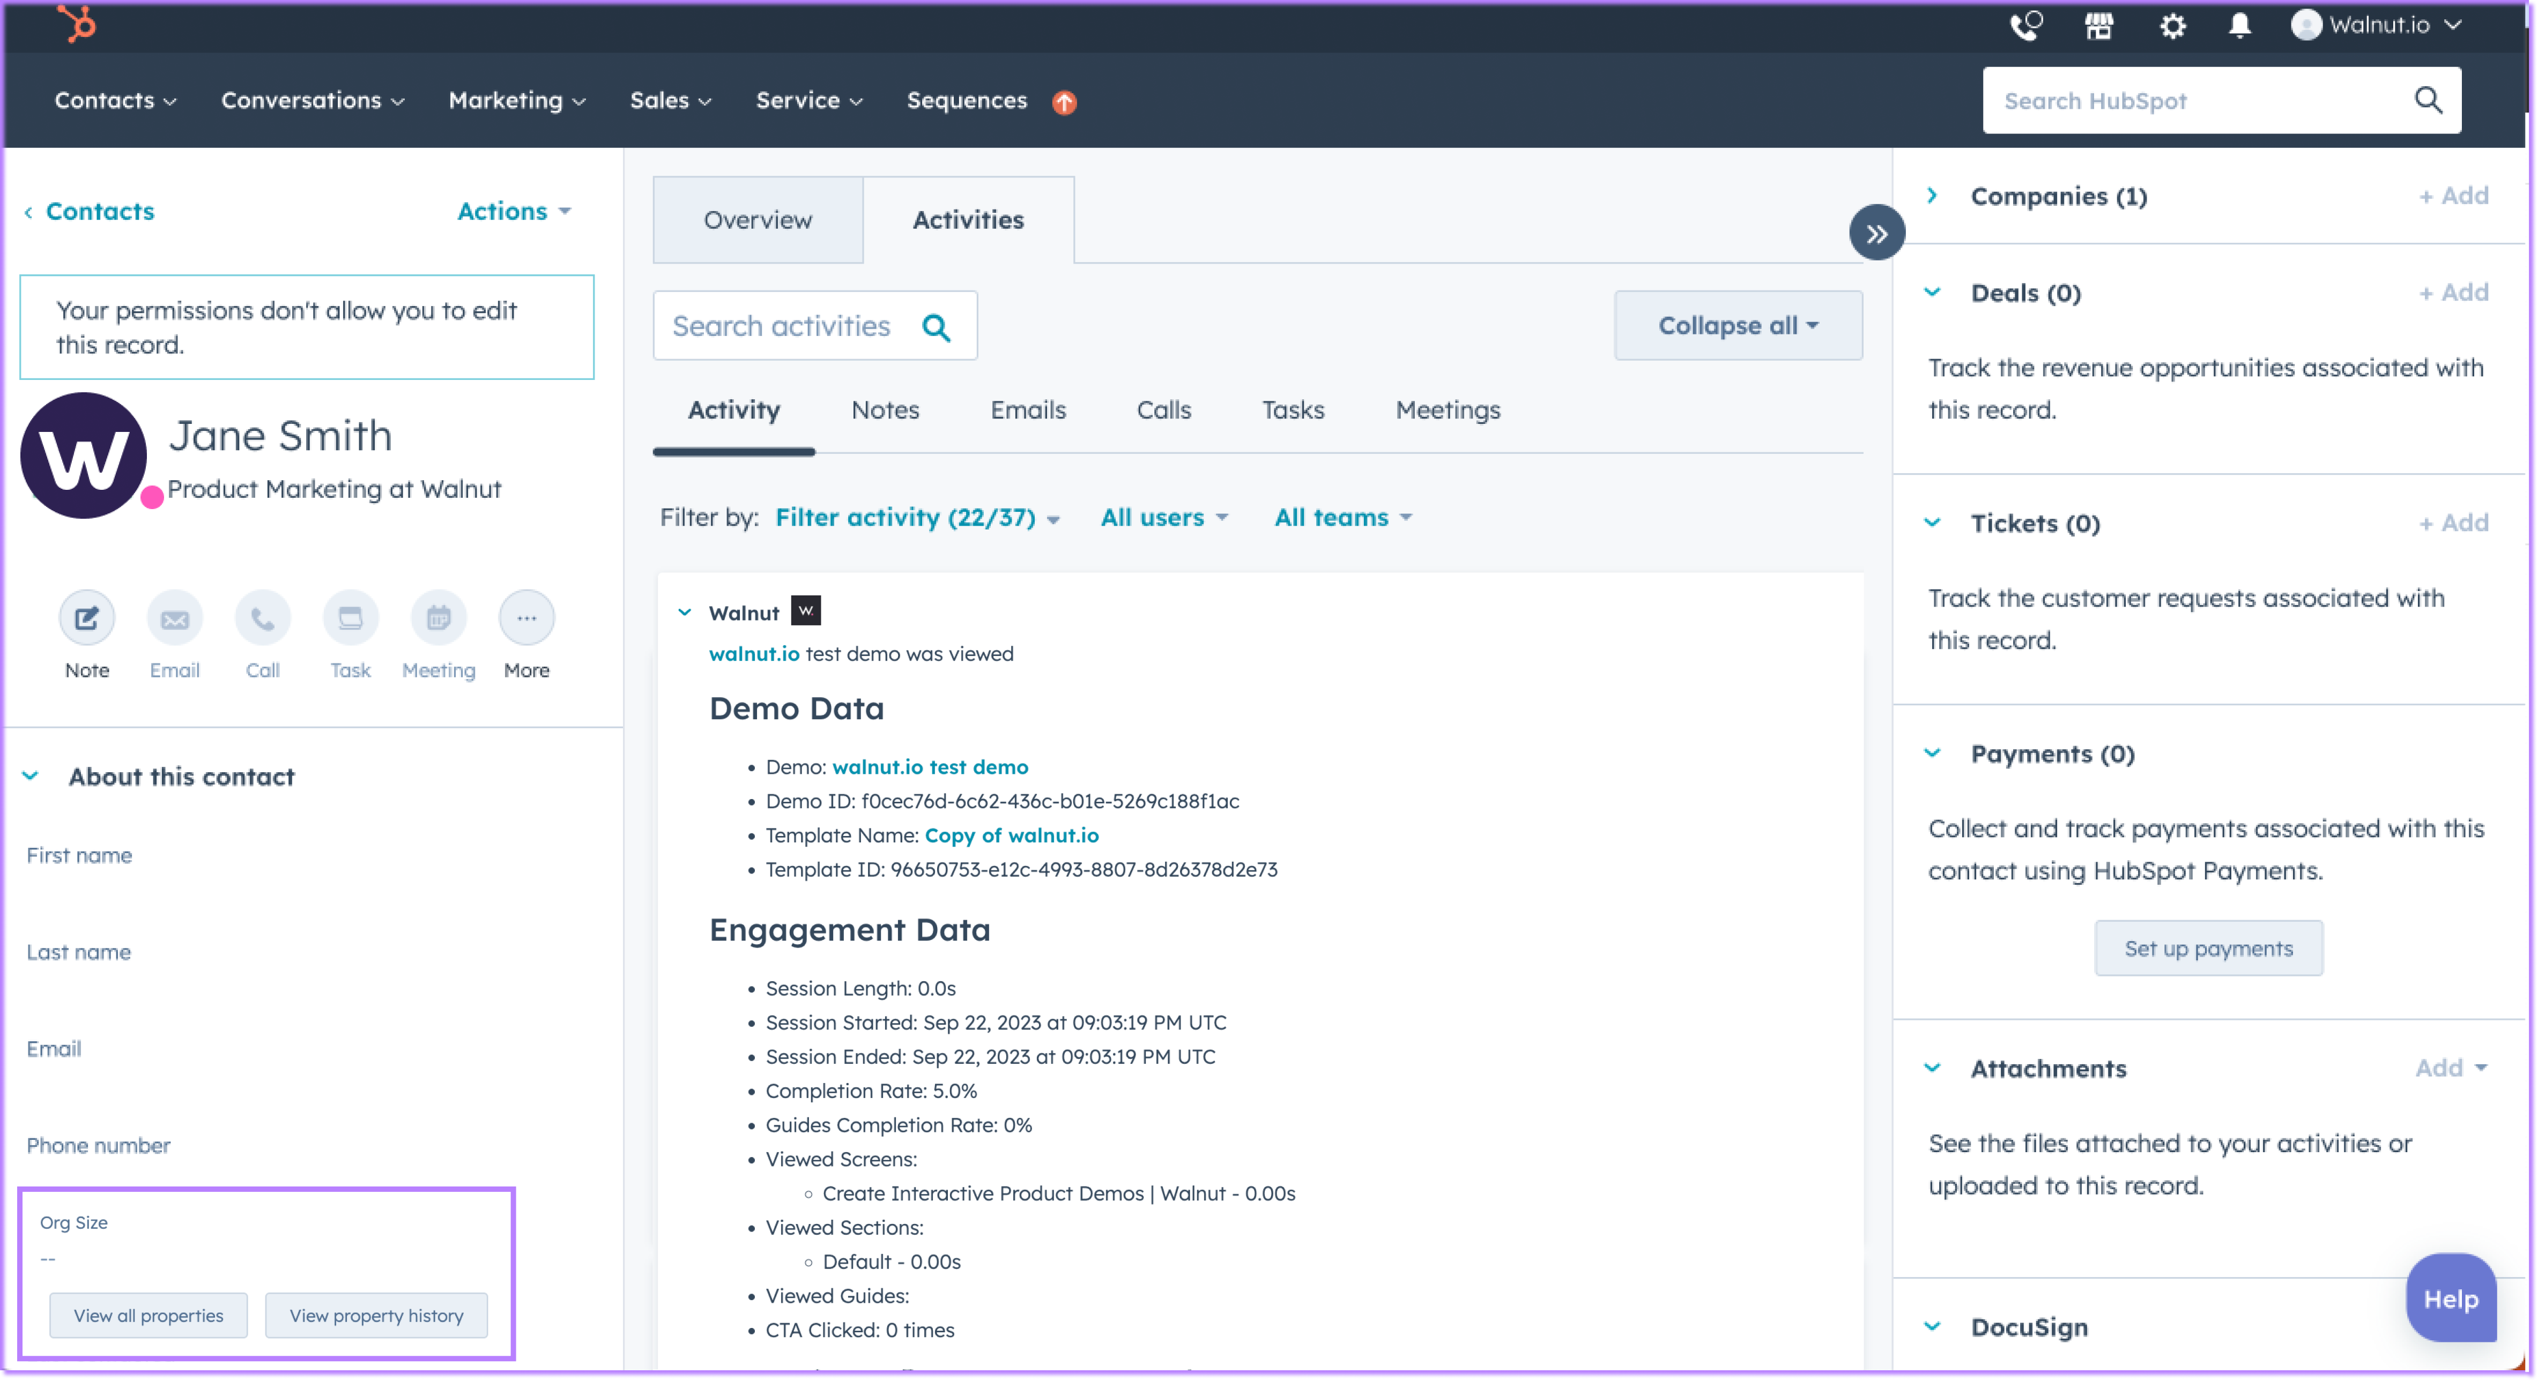Select the Meetings activity tab
2538x1381 pixels.
[1448, 410]
